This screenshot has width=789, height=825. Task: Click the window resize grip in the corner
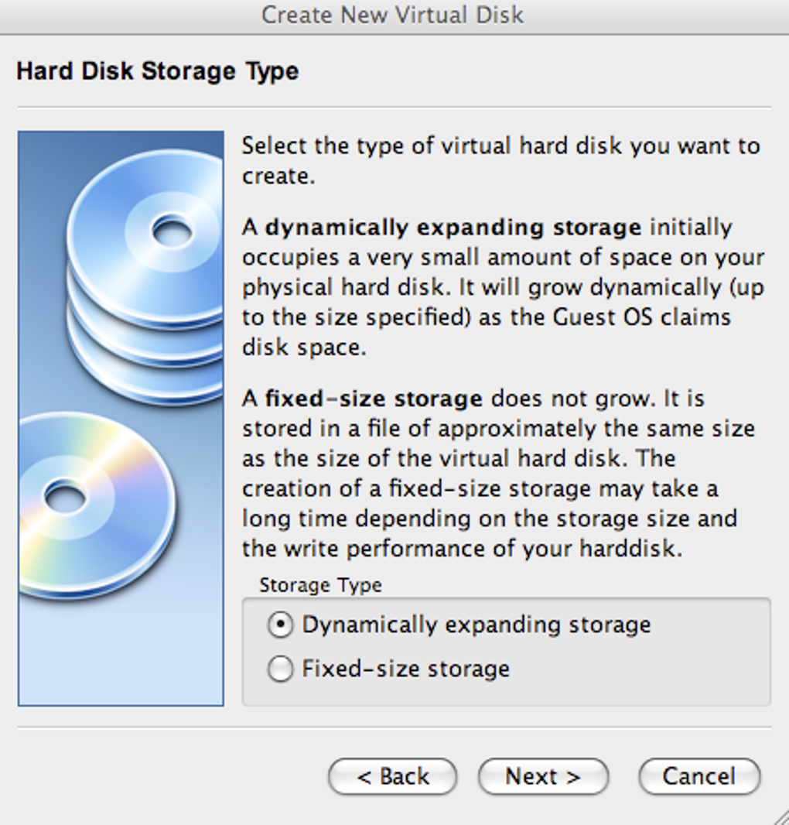(780, 816)
